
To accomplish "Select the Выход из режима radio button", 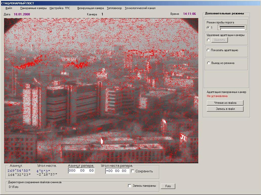I will click(x=208, y=63).
